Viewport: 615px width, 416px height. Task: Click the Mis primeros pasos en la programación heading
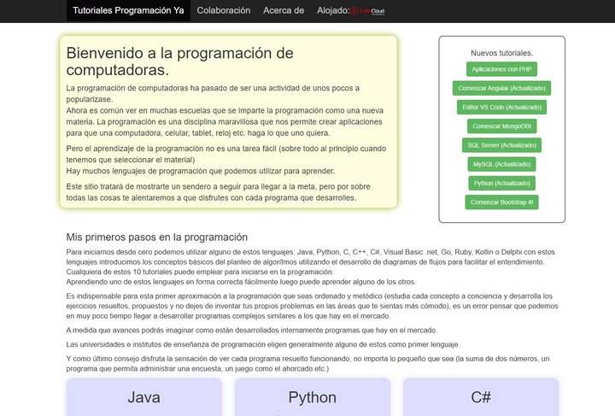coord(157,237)
